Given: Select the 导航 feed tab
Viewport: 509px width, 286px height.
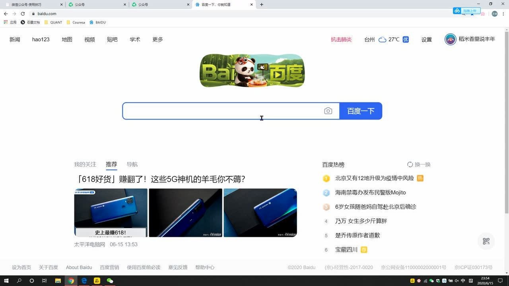Looking at the screenshot, I should click(132, 164).
